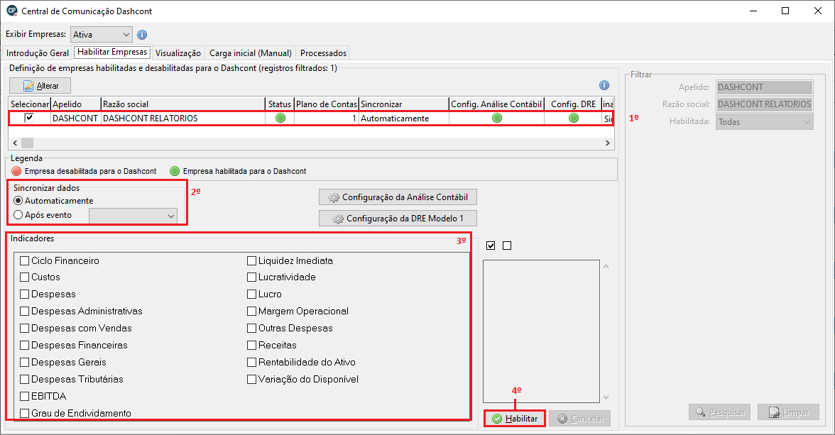The image size is (835, 435).
Task: Tick the Lucro checkbox
Action: click(x=252, y=294)
